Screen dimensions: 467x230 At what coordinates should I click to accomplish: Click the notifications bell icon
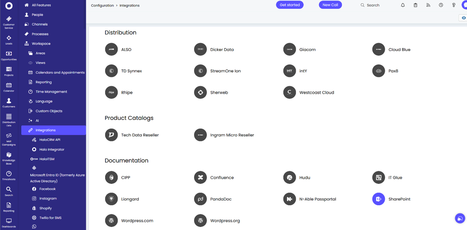(403, 5)
